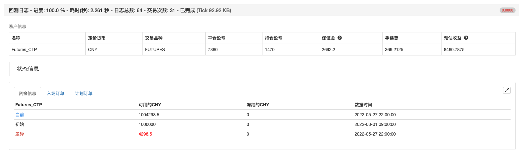The image size is (519, 153).
Task: Open the 计划订单 tab
Action: (x=83, y=93)
